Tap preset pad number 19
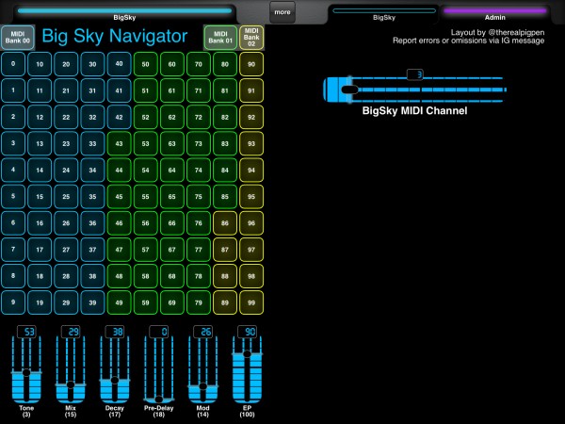This screenshot has width=565, height=424. (x=40, y=302)
